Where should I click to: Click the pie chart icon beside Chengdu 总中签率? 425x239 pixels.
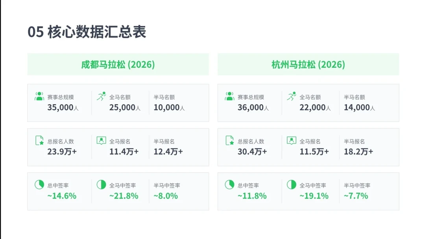[x=39, y=185]
